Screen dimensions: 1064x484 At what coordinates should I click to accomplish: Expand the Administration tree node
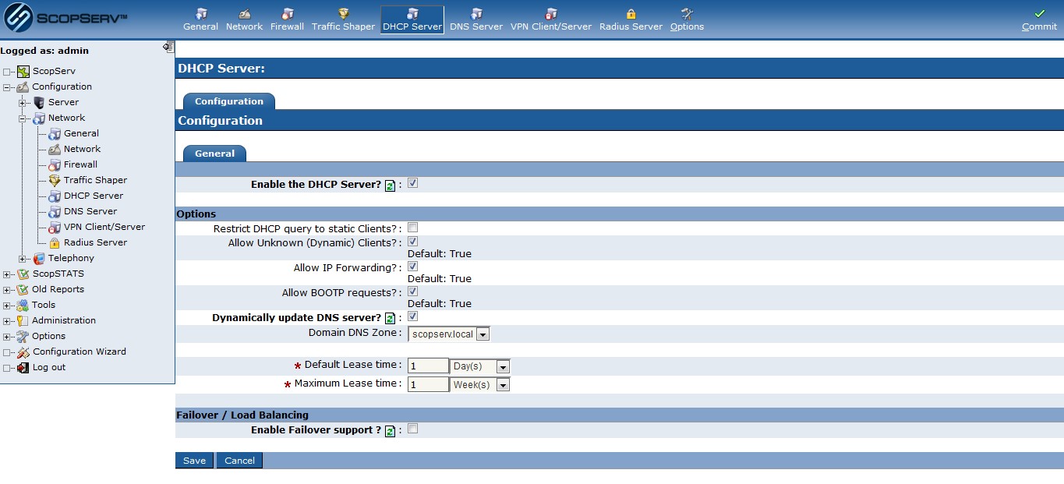click(7, 321)
